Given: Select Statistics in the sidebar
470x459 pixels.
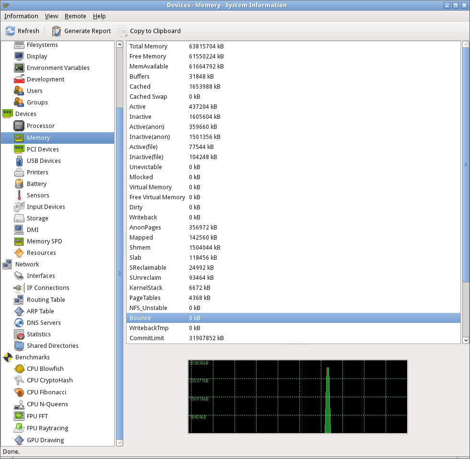Looking at the screenshot, I should 39,334.
